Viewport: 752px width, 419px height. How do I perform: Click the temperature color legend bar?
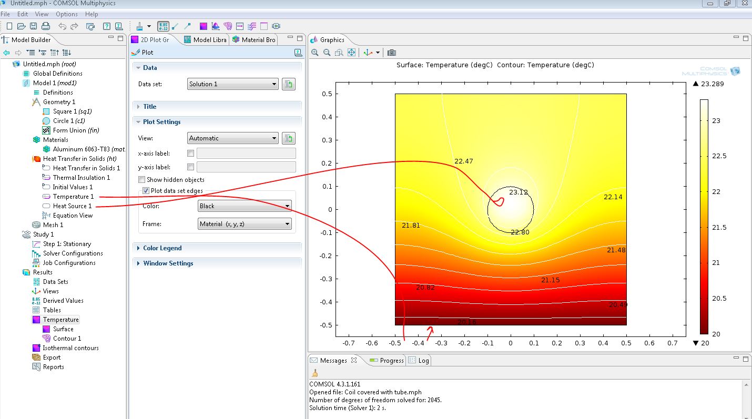(x=704, y=217)
